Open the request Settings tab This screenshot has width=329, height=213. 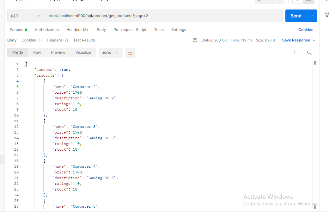(x=179, y=30)
